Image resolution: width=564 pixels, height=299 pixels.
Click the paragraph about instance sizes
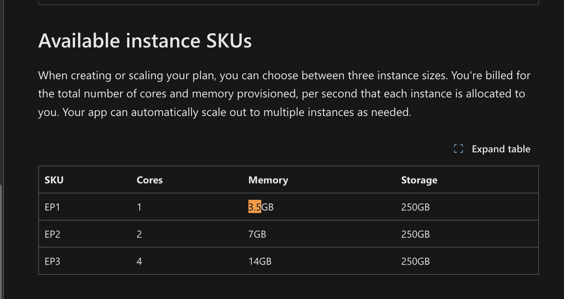284,94
